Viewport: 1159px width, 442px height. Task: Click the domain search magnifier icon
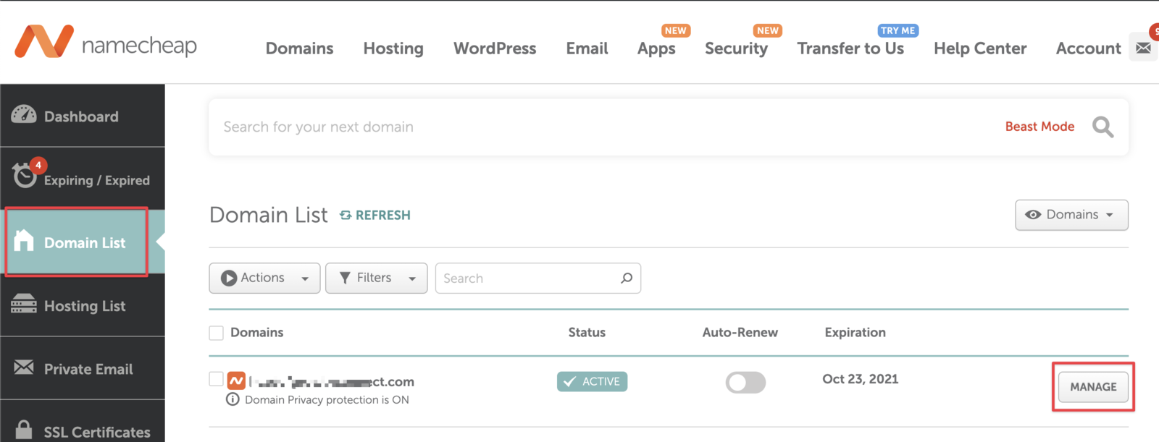1102,127
